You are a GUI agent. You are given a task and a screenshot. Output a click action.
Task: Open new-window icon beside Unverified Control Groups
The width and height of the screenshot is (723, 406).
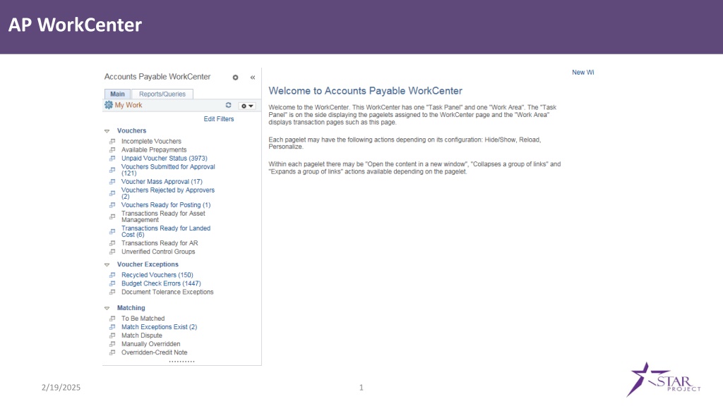pos(112,252)
